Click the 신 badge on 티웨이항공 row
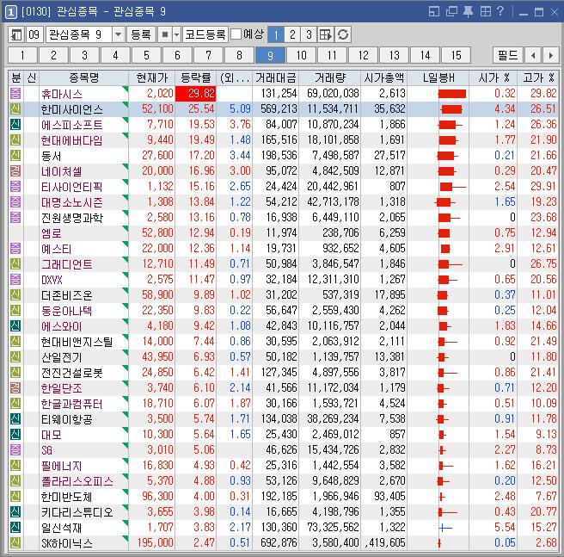Image resolution: width=564 pixels, height=557 pixels. 15,419
